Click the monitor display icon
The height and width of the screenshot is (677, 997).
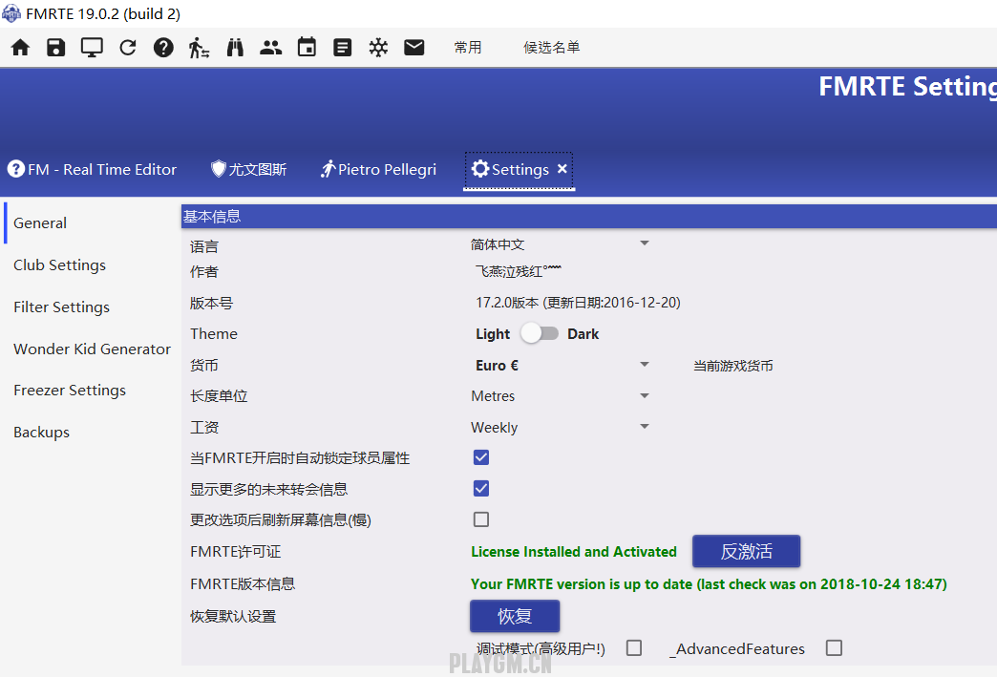click(93, 48)
